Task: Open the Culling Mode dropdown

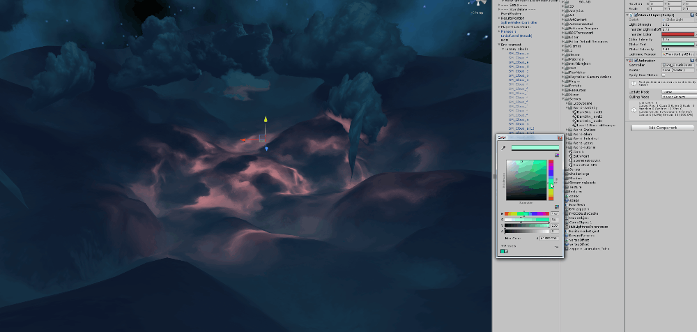Action: click(x=679, y=96)
